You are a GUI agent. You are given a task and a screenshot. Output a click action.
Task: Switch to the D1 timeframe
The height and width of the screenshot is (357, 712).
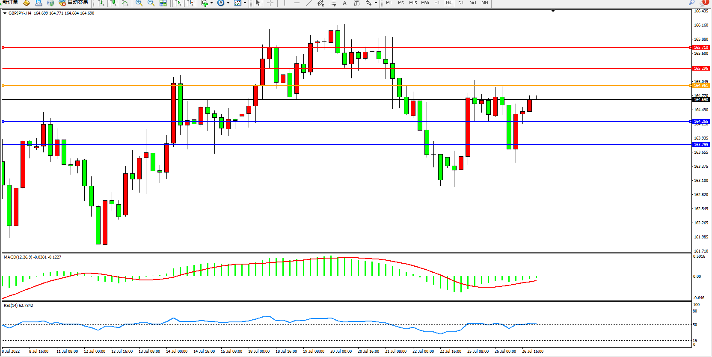pyautogui.click(x=461, y=3)
